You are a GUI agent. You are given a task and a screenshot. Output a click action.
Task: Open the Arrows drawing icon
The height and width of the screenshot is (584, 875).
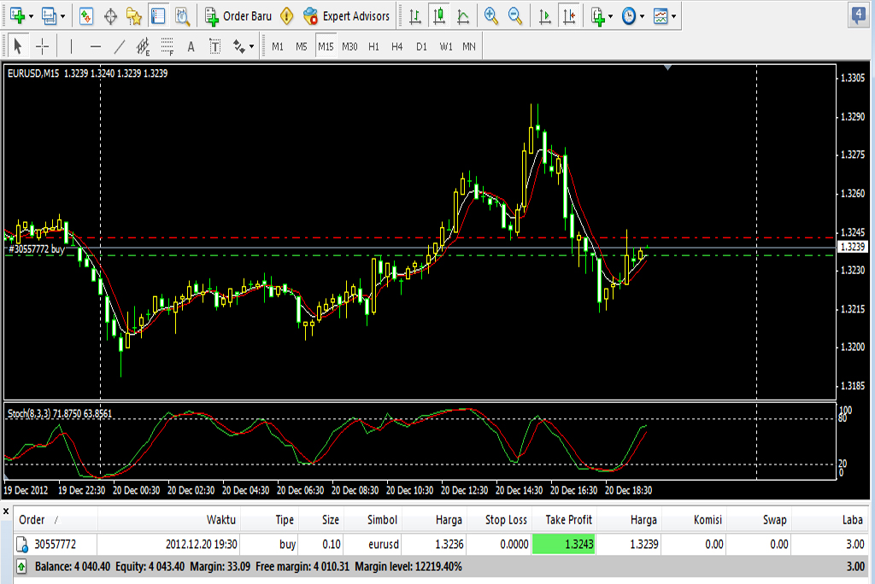tap(239, 46)
